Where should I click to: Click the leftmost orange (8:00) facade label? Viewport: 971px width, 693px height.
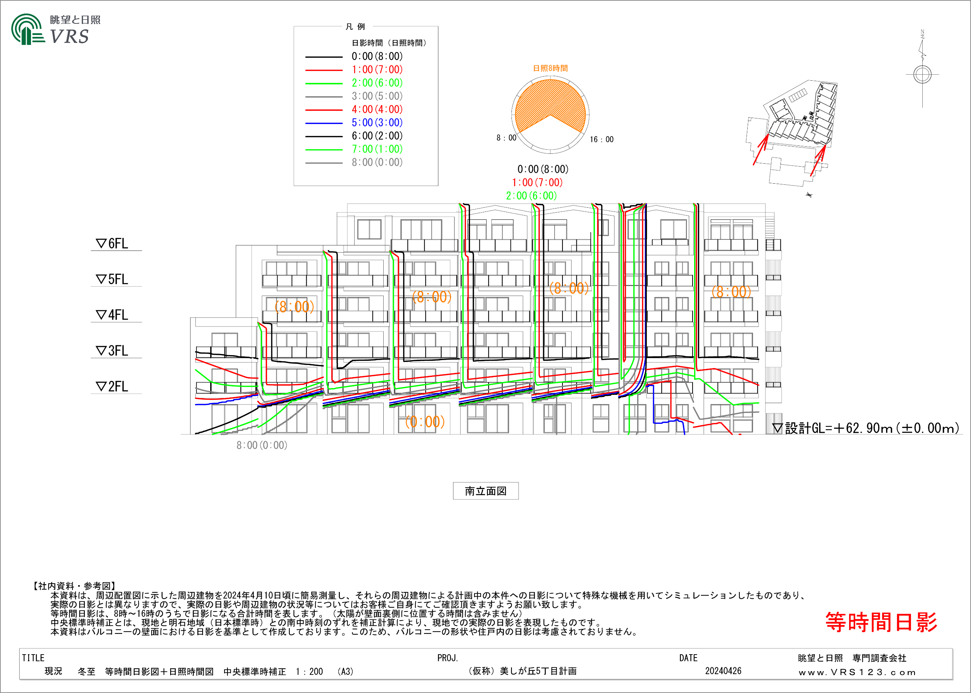pos(294,307)
